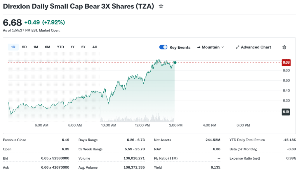Click the green current price dot on chart
299x175 pixels.
coord(175,63)
